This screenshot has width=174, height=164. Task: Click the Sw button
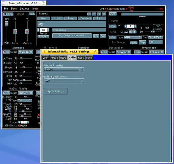(103, 36)
